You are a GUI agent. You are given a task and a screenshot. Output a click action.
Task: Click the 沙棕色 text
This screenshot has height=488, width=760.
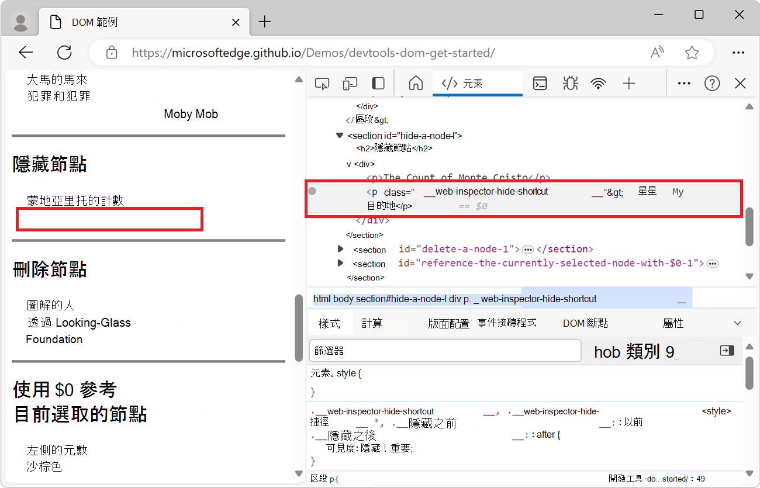pos(44,467)
